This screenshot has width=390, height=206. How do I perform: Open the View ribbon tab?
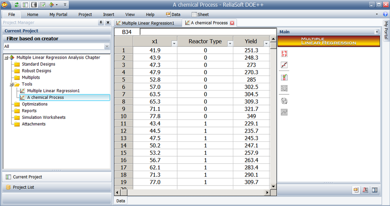tap(130, 14)
